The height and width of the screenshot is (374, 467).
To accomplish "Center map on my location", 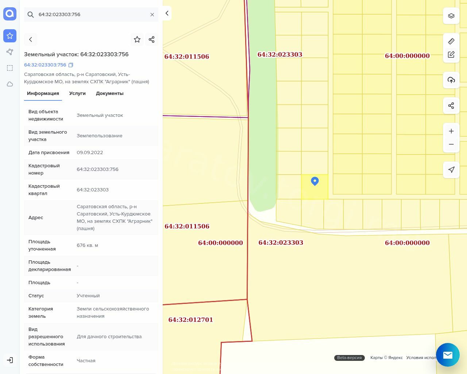I will (451, 169).
